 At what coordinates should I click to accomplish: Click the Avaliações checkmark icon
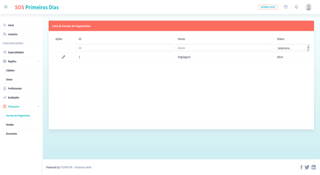(5, 97)
